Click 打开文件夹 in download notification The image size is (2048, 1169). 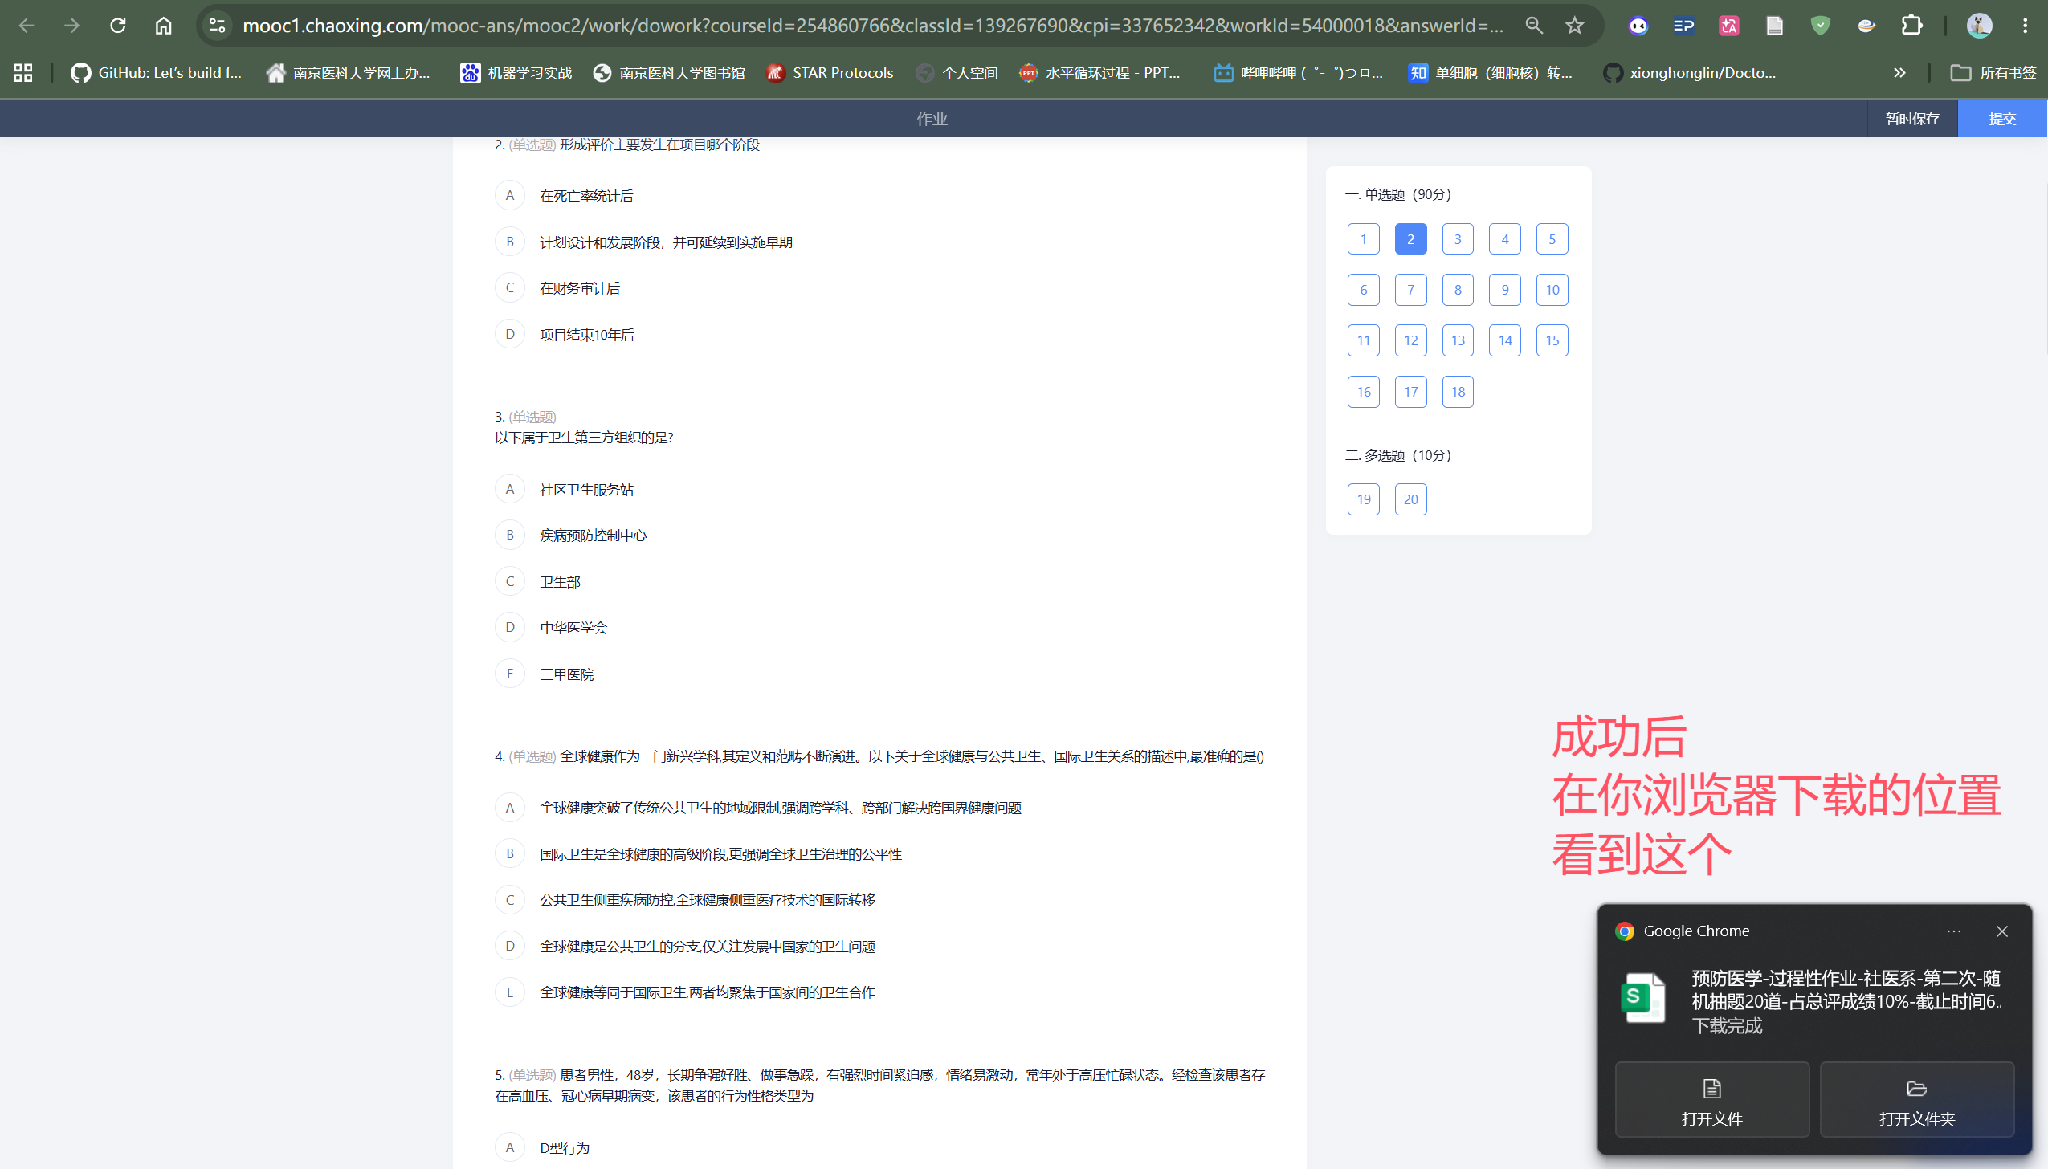[x=1917, y=1100]
